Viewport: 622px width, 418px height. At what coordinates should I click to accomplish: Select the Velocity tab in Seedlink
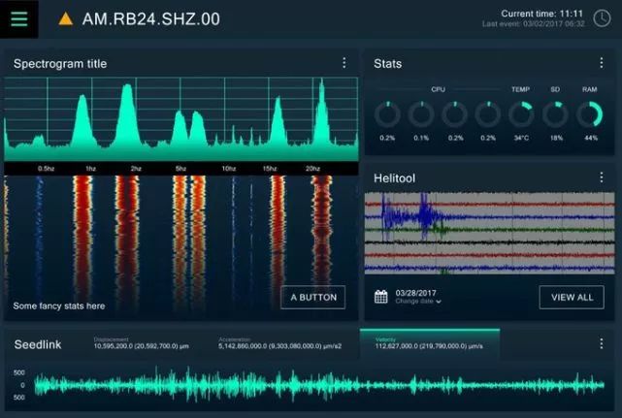click(x=430, y=343)
